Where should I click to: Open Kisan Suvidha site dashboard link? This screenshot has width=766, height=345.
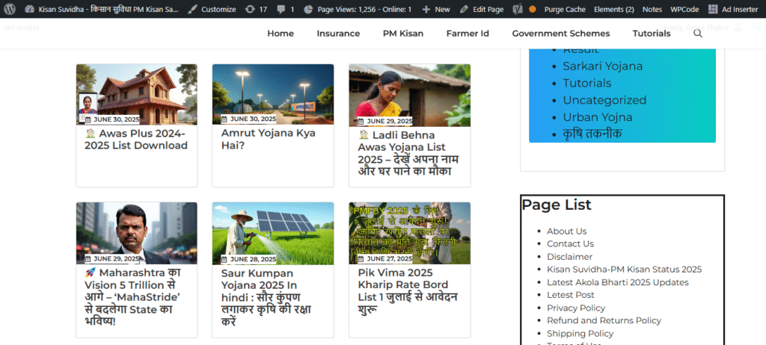pos(101,9)
